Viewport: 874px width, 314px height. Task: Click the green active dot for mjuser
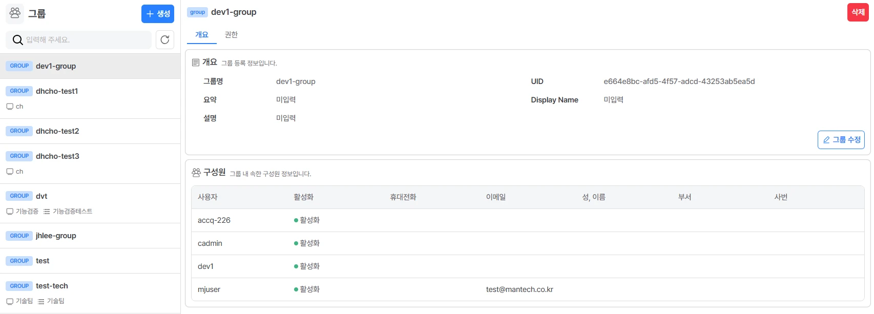[x=296, y=289]
